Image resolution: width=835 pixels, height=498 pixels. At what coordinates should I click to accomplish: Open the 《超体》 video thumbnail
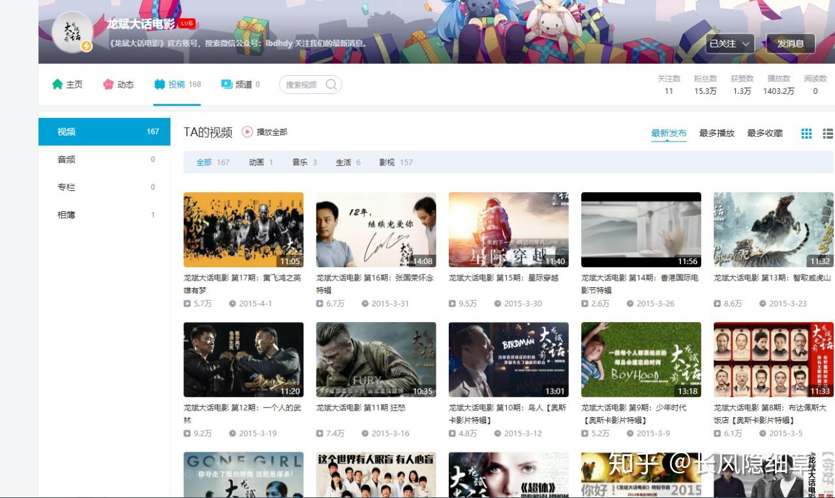coord(509,475)
